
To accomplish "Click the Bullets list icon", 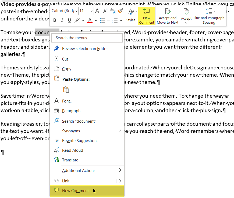I will tap(102, 20).
